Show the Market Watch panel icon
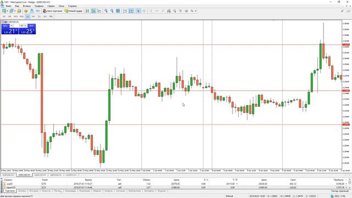 [19, 11]
